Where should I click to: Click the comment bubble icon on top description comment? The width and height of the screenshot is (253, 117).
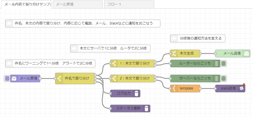(x=9, y=23)
